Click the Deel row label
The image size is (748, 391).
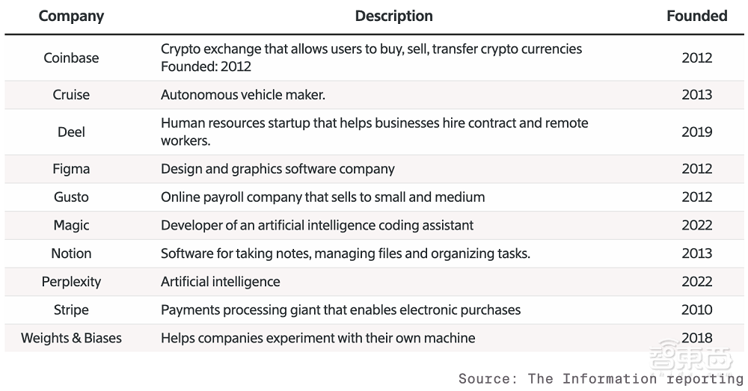pos(71,132)
